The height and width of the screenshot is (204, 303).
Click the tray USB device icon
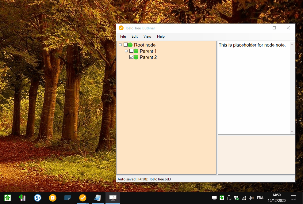tap(229, 198)
